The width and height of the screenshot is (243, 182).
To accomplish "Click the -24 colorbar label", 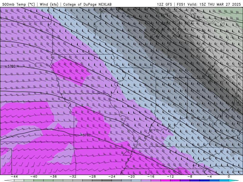I will [112, 177].
